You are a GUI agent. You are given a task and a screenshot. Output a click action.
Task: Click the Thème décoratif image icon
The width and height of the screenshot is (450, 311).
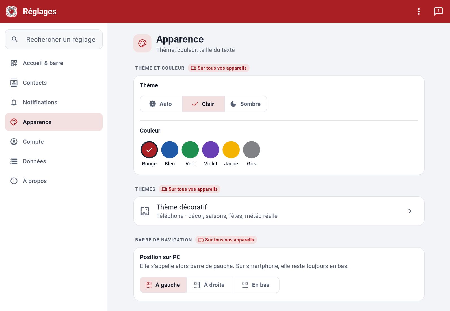145,211
